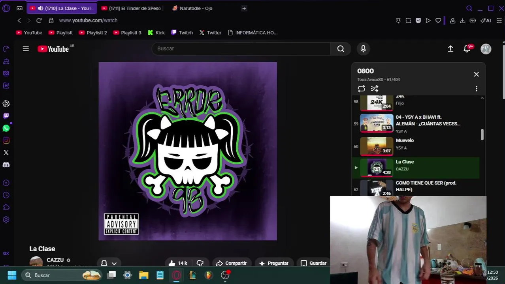The image size is (505, 284).
Task: Open OBS Studio from the taskbar
Action: pos(225,275)
